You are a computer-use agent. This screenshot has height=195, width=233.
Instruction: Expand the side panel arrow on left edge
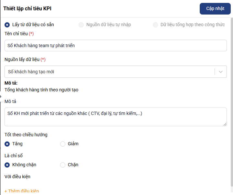[x=1, y=96]
